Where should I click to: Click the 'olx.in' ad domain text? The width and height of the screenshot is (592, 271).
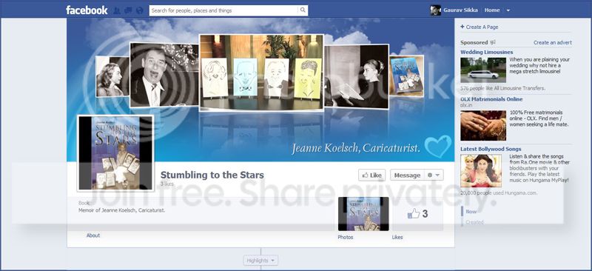point(467,104)
